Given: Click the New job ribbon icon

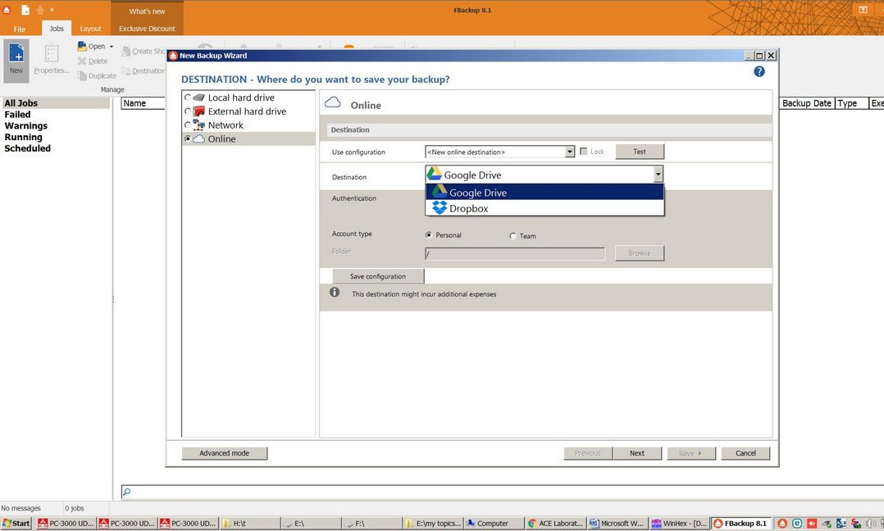Looking at the screenshot, I should (x=16, y=61).
